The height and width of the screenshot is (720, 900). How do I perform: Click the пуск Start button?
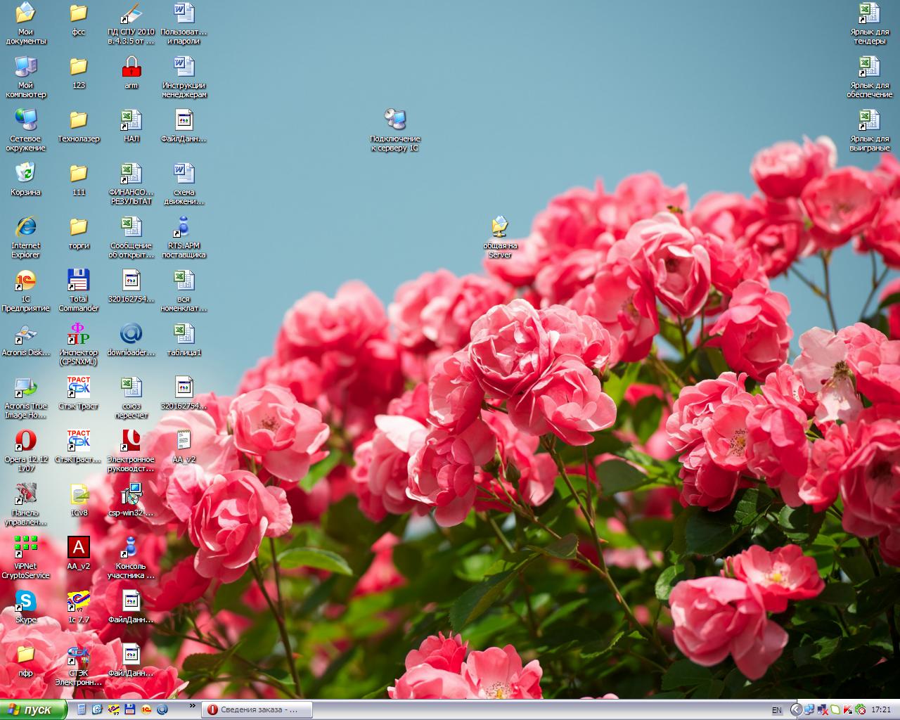tap(33, 709)
